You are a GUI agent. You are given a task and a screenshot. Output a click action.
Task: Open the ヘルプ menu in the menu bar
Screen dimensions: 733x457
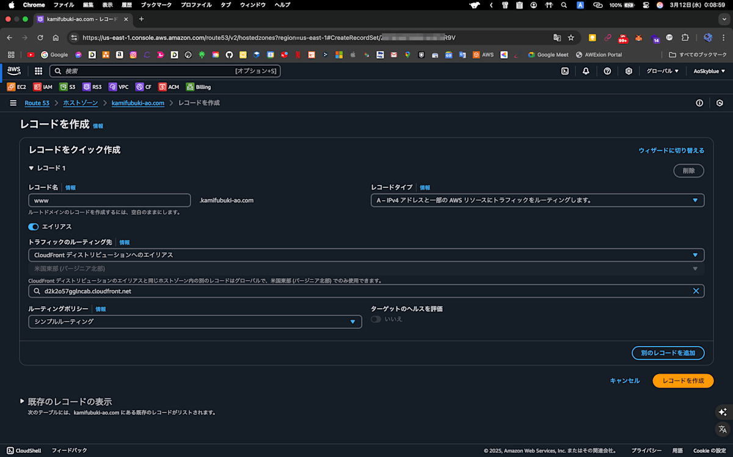(282, 5)
